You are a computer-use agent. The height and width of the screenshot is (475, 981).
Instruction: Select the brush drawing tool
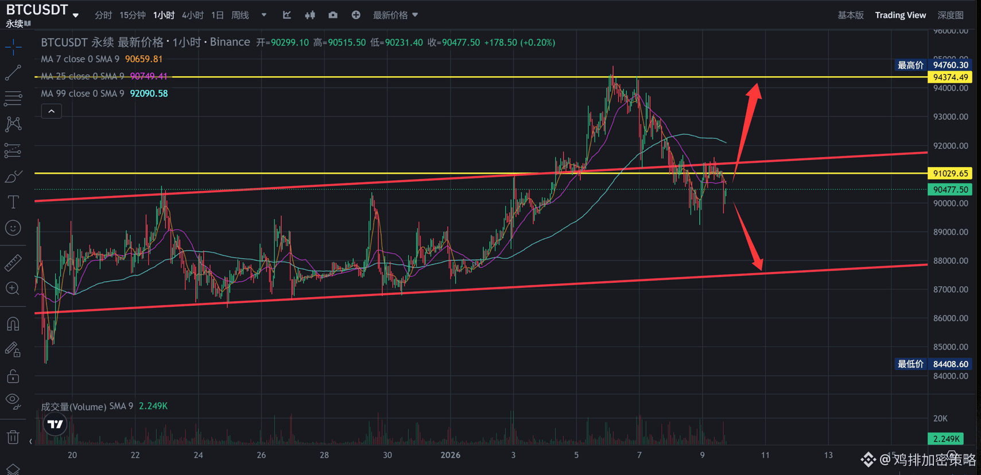pos(13,177)
